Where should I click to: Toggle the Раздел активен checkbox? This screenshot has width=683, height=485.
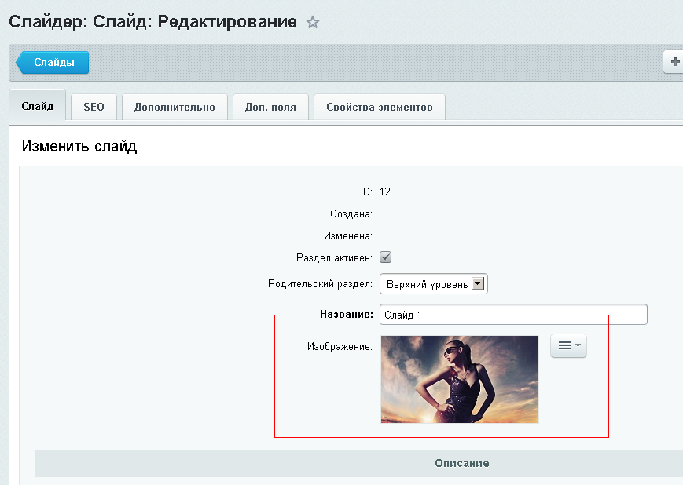pyautogui.click(x=385, y=257)
